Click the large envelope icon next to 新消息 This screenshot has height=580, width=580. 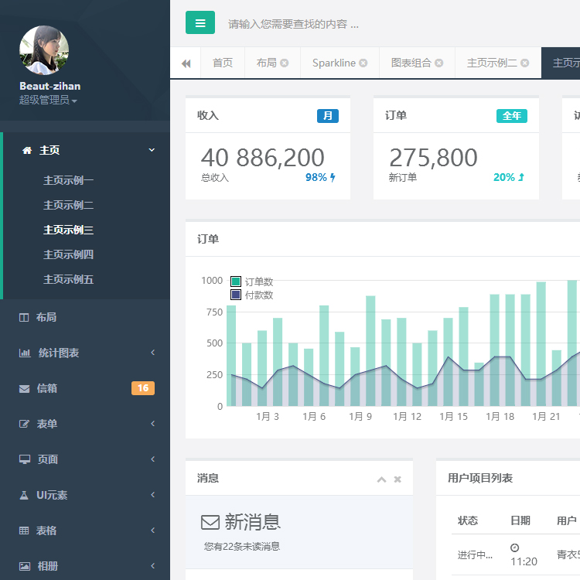coord(210,522)
